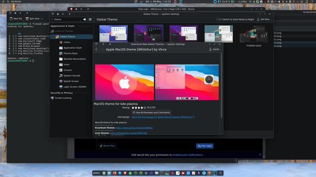The width and height of the screenshot is (316, 177).
Task: Open the date and time in the top panel
Action: tap(158, 1)
